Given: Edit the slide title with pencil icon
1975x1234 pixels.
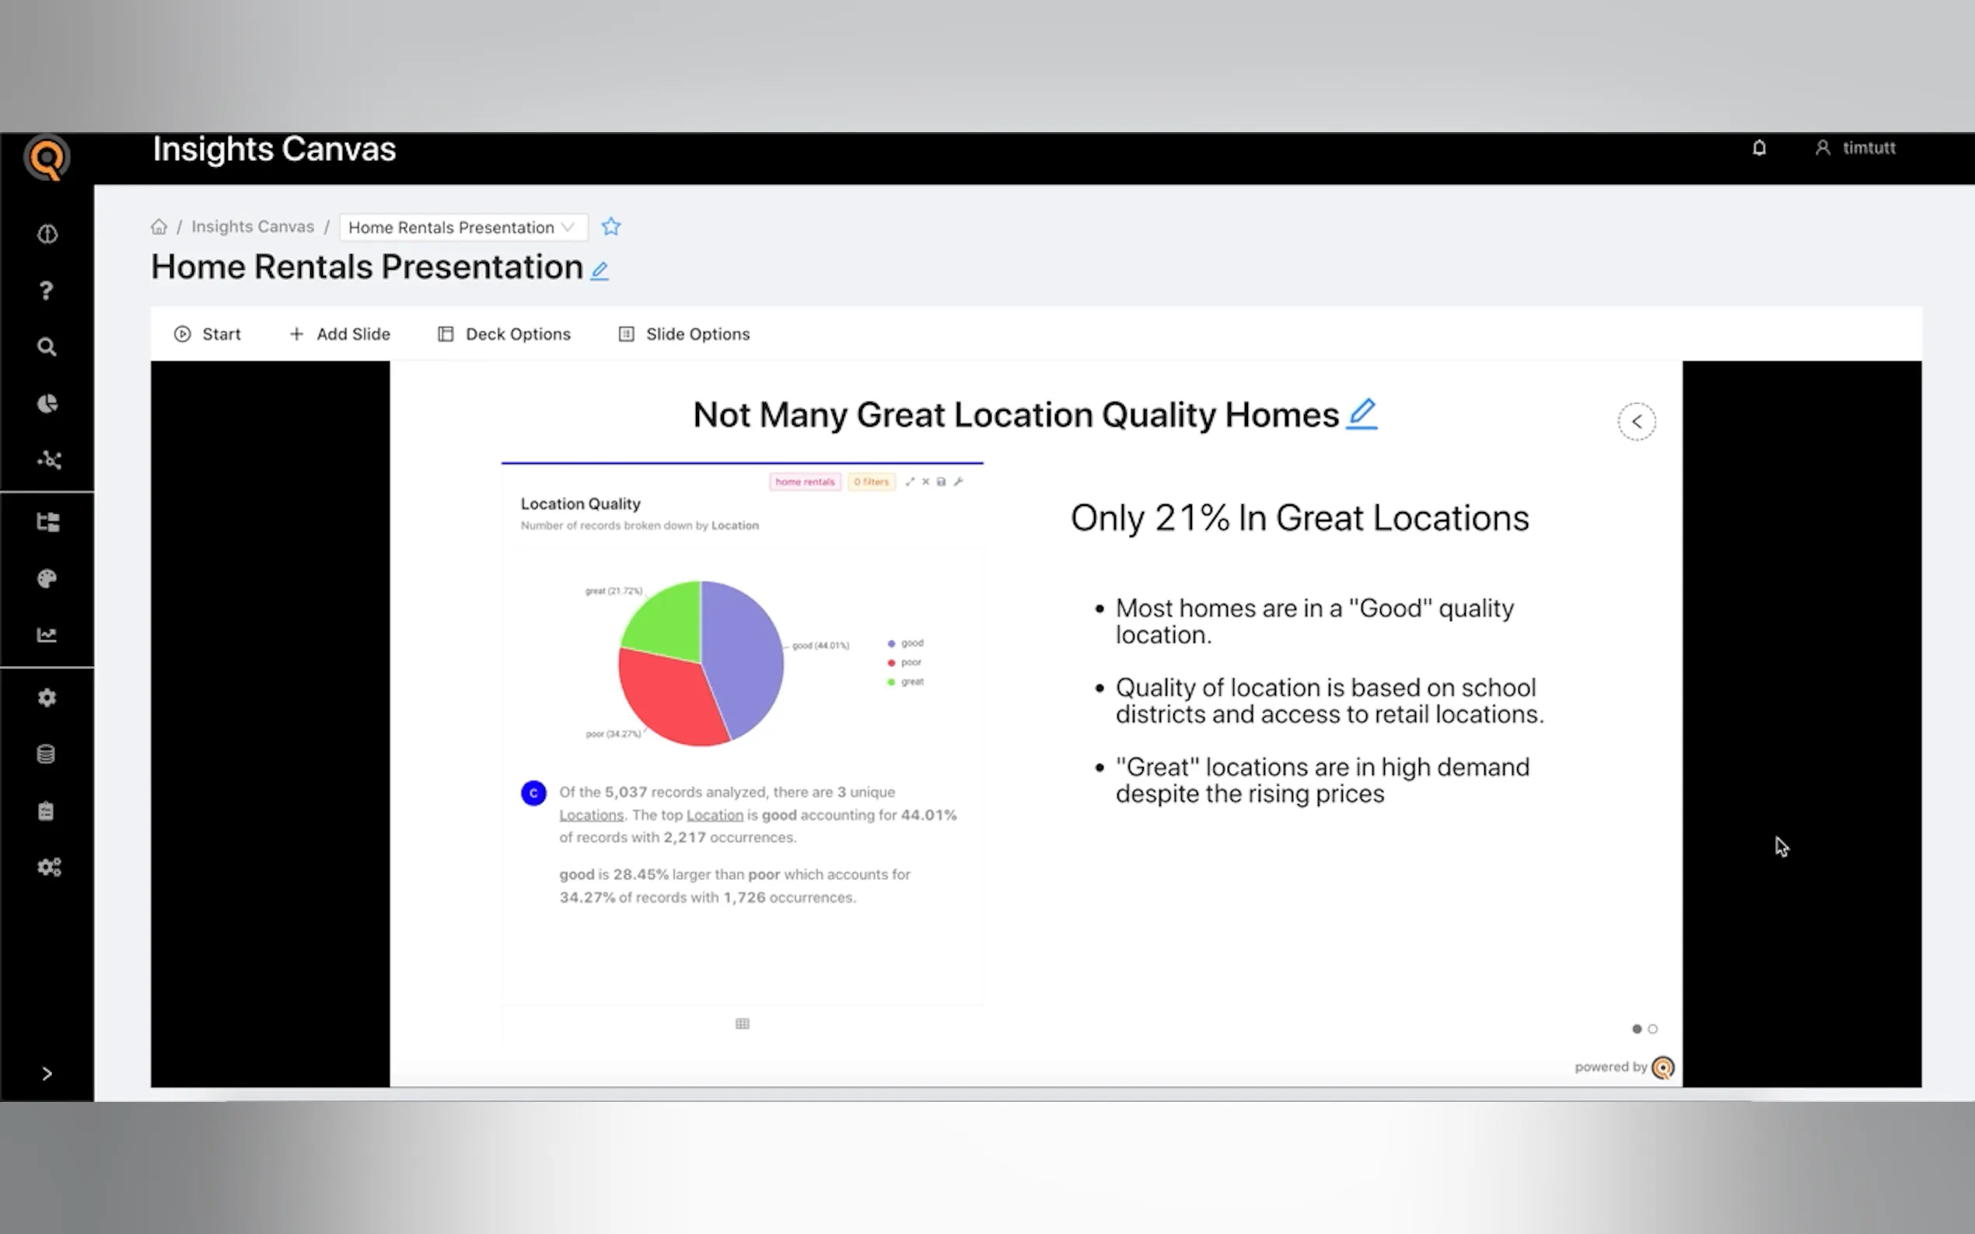Looking at the screenshot, I should pos(1361,413).
